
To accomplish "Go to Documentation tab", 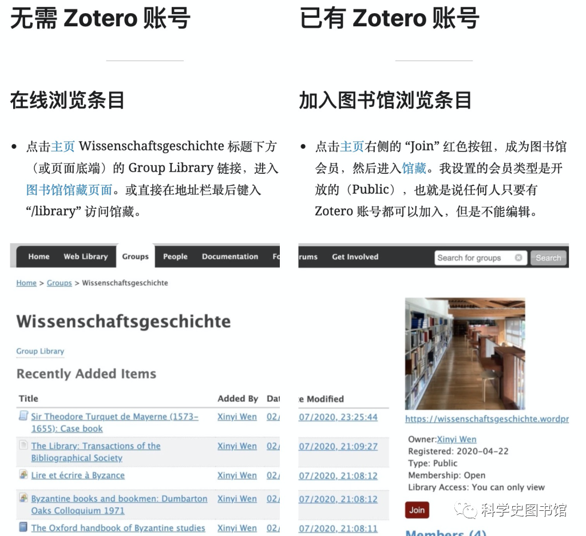I will 230,257.
